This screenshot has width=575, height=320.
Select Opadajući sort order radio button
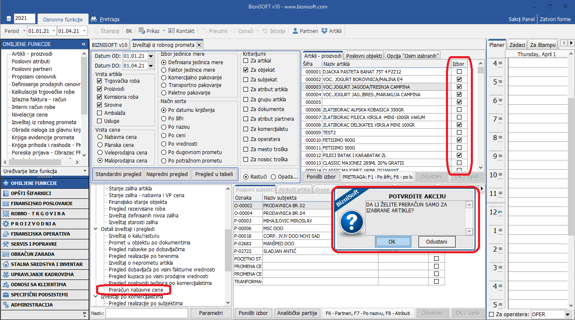273,177
